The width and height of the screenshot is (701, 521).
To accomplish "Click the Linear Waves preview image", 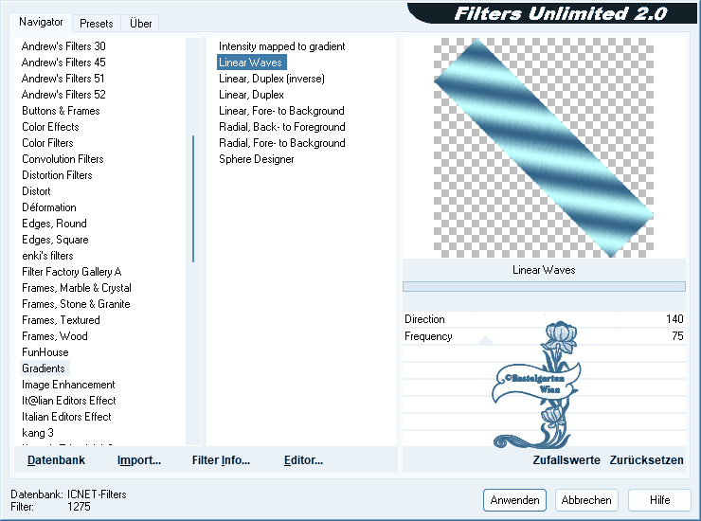I will pos(544,148).
